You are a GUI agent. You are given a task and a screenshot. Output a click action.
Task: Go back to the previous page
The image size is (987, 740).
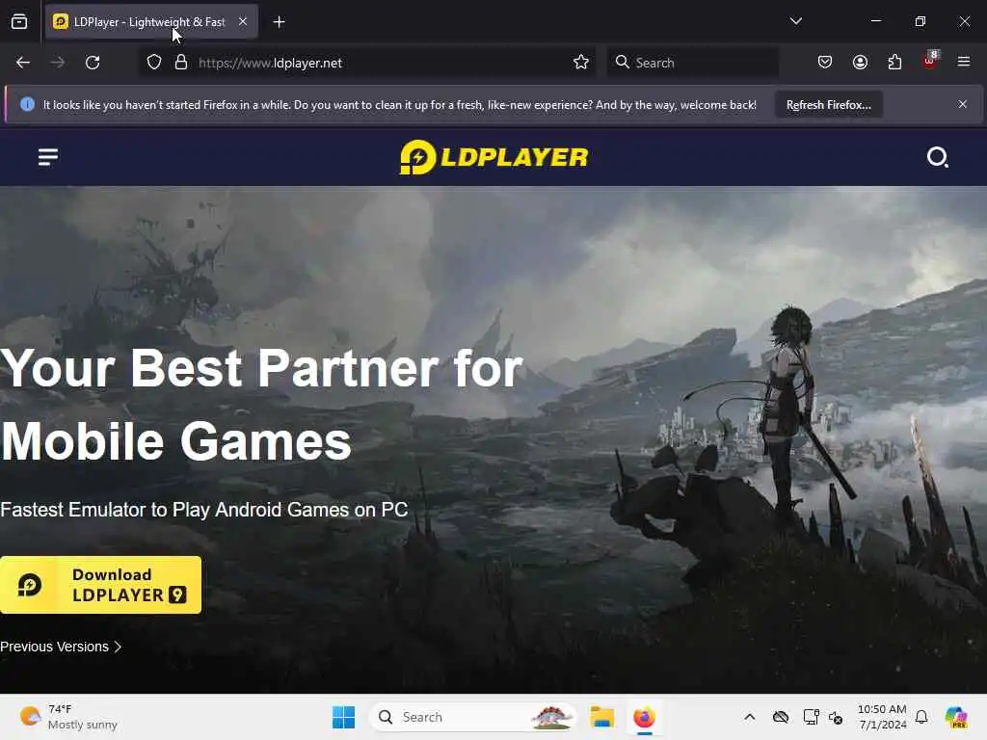coord(23,63)
